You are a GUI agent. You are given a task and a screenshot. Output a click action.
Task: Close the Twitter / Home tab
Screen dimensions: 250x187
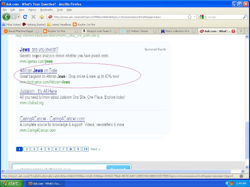pos(155,31)
